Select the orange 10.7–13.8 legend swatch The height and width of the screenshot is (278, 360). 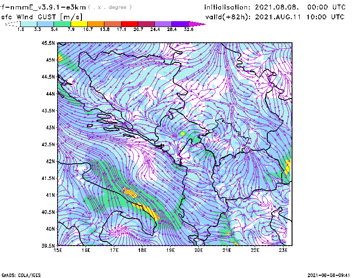click(96, 24)
